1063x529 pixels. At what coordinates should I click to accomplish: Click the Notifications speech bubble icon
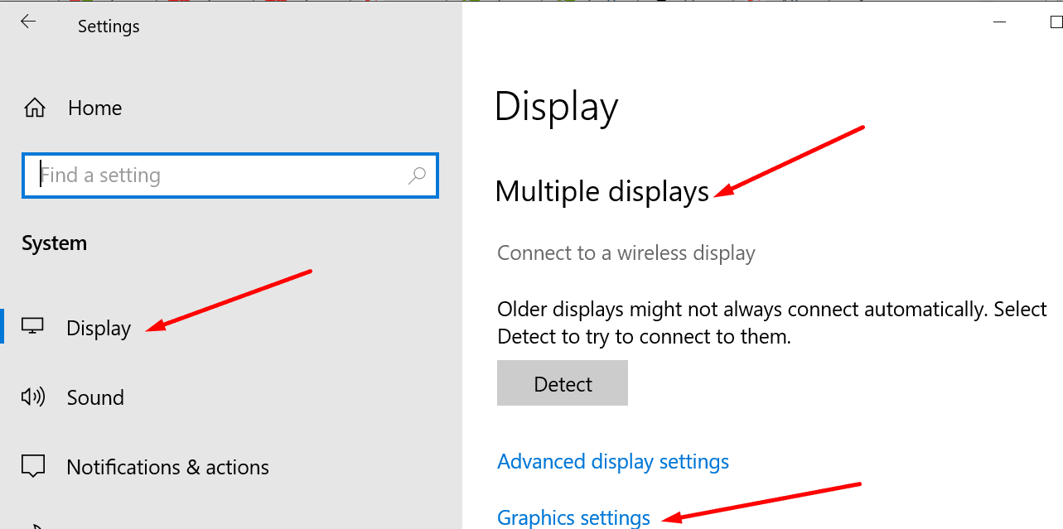[x=33, y=467]
